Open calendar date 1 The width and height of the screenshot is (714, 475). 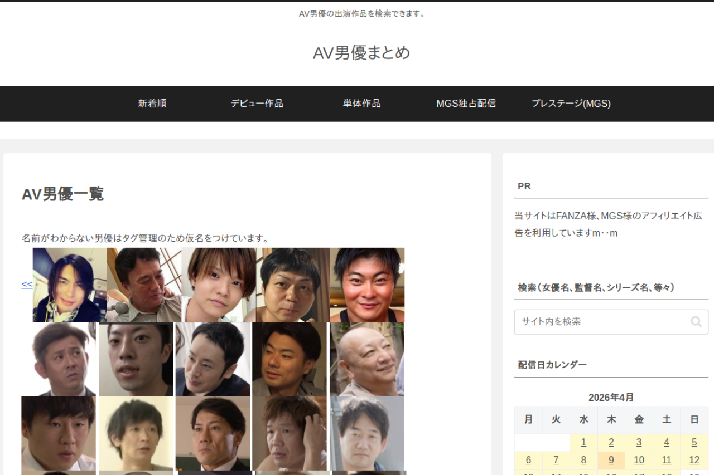[583, 443]
